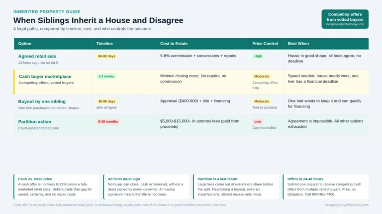Click 'Competing offers, vetted buyers' subtitle
This screenshot has width=382, height=214.
[x=46, y=83]
